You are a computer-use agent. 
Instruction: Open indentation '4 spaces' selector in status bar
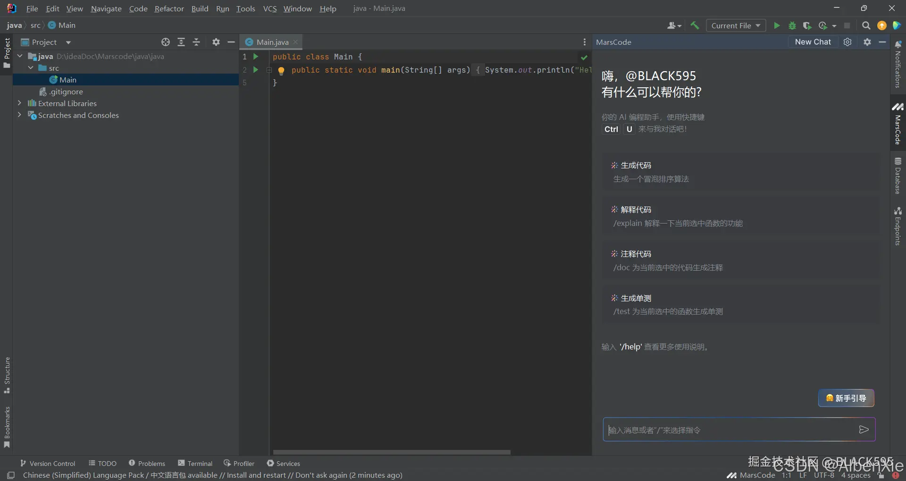(x=856, y=475)
